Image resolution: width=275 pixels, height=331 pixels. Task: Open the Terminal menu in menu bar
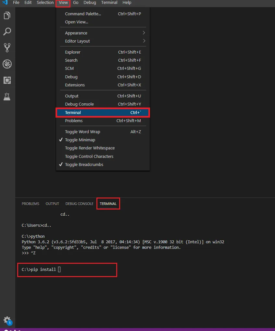click(109, 3)
